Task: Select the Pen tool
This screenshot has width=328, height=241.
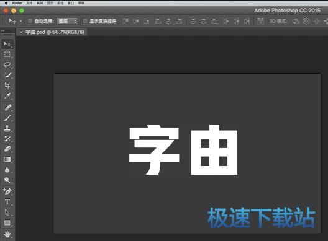Action: [7, 191]
